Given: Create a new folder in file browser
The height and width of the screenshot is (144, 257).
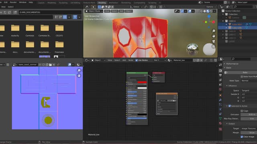Looking at the screenshot, I should (15, 12).
